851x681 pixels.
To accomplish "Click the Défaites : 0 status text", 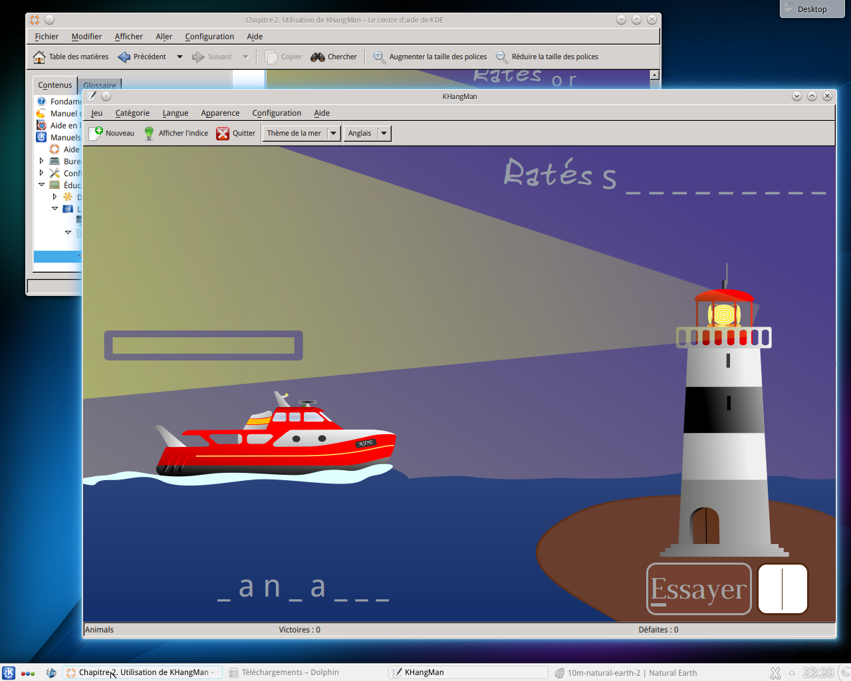I will point(658,630).
